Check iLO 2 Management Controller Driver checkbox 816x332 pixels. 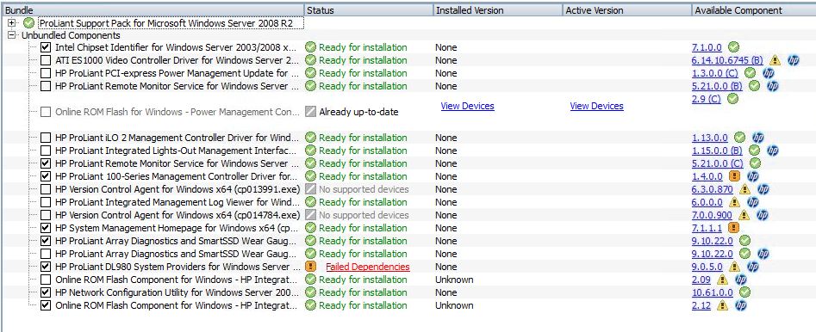point(46,138)
